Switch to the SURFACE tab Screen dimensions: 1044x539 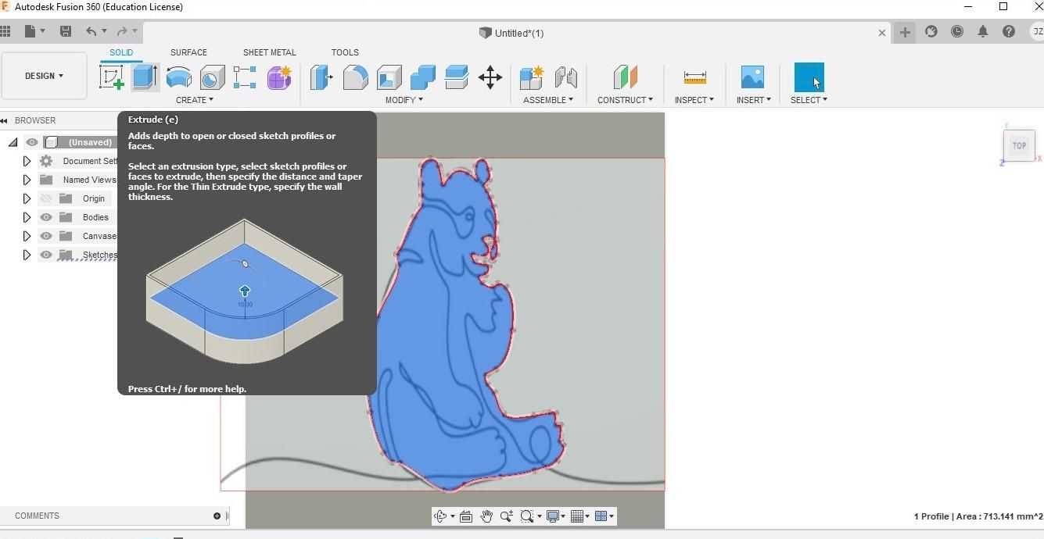[x=188, y=52]
